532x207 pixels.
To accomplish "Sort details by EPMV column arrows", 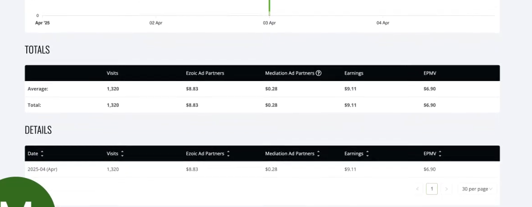I will pyautogui.click(x=440, y=154).
